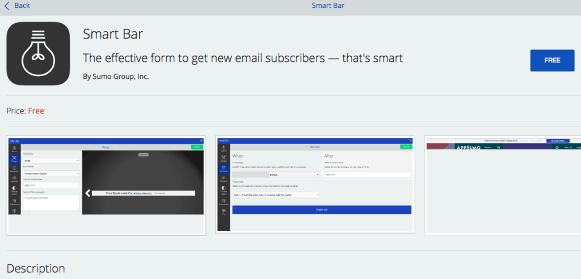Screen dimensions: 581x279
Task: Click the red Free price text
Action: point(36,111)
